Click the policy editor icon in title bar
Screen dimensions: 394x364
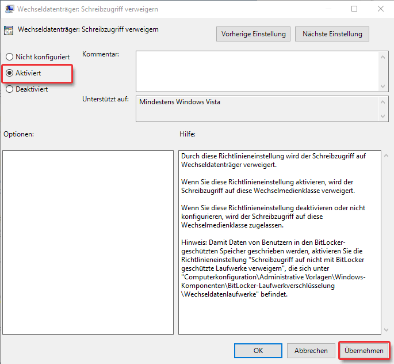9,9
